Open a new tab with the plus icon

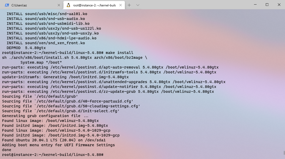(129, 5)
